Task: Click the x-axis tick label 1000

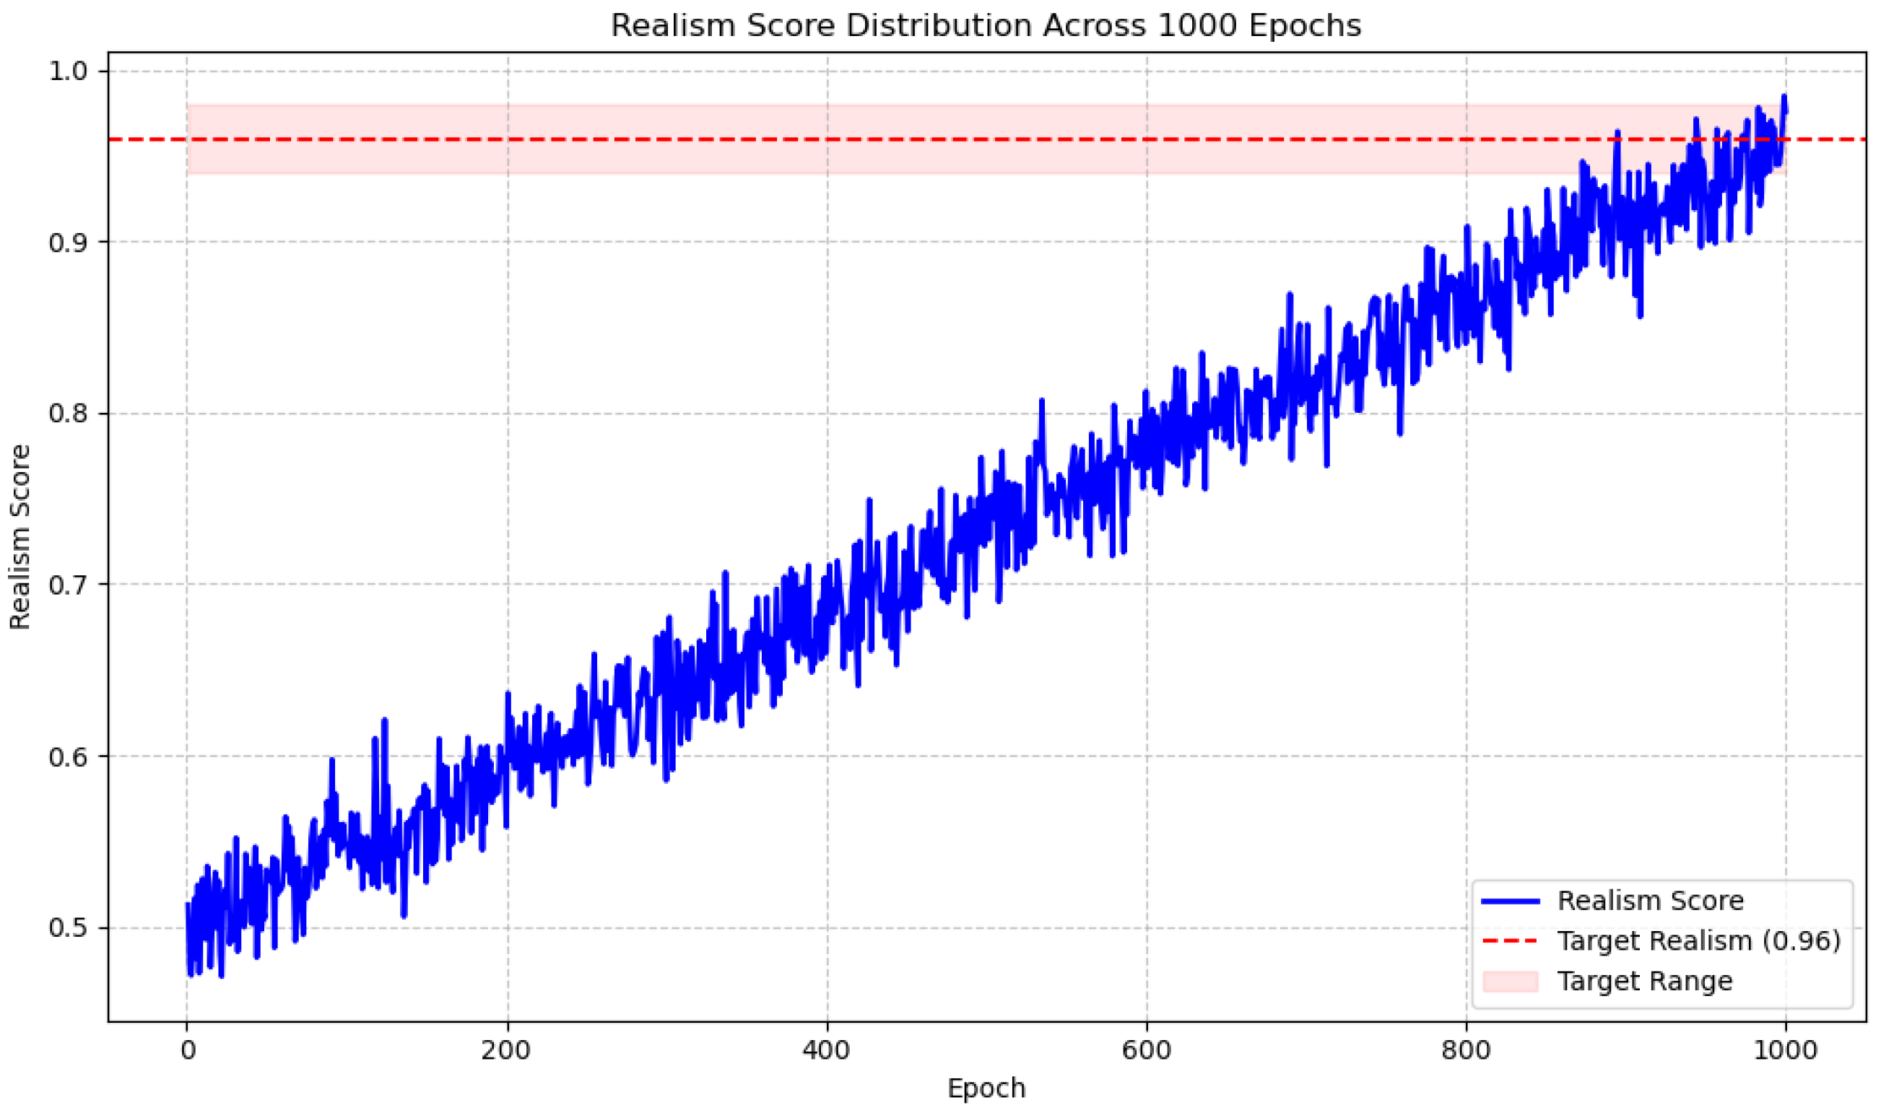Action: (x=1786, y=1050)
